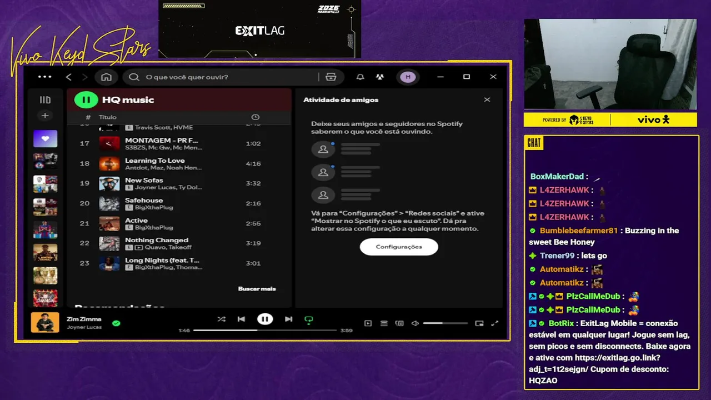Seek on the song progress bar

pos(265,330)
